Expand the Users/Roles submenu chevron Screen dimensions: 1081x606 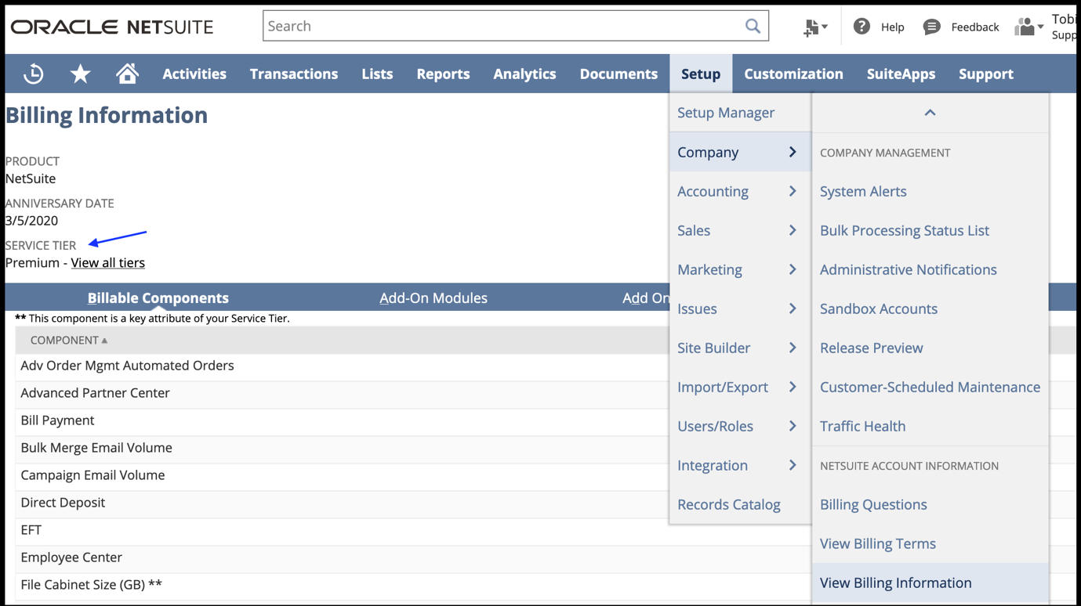point(793,426)
